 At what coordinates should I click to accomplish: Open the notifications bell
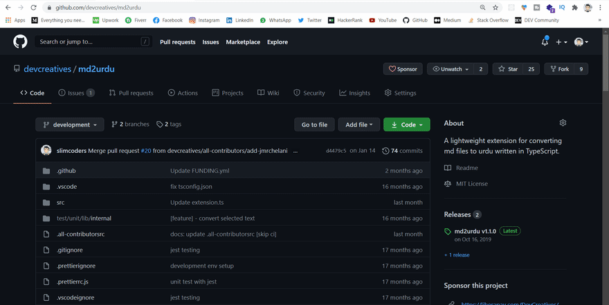[545, 41]
